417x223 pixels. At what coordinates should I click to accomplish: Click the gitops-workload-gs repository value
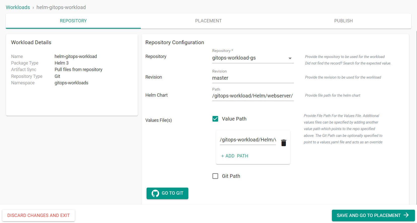234,58
